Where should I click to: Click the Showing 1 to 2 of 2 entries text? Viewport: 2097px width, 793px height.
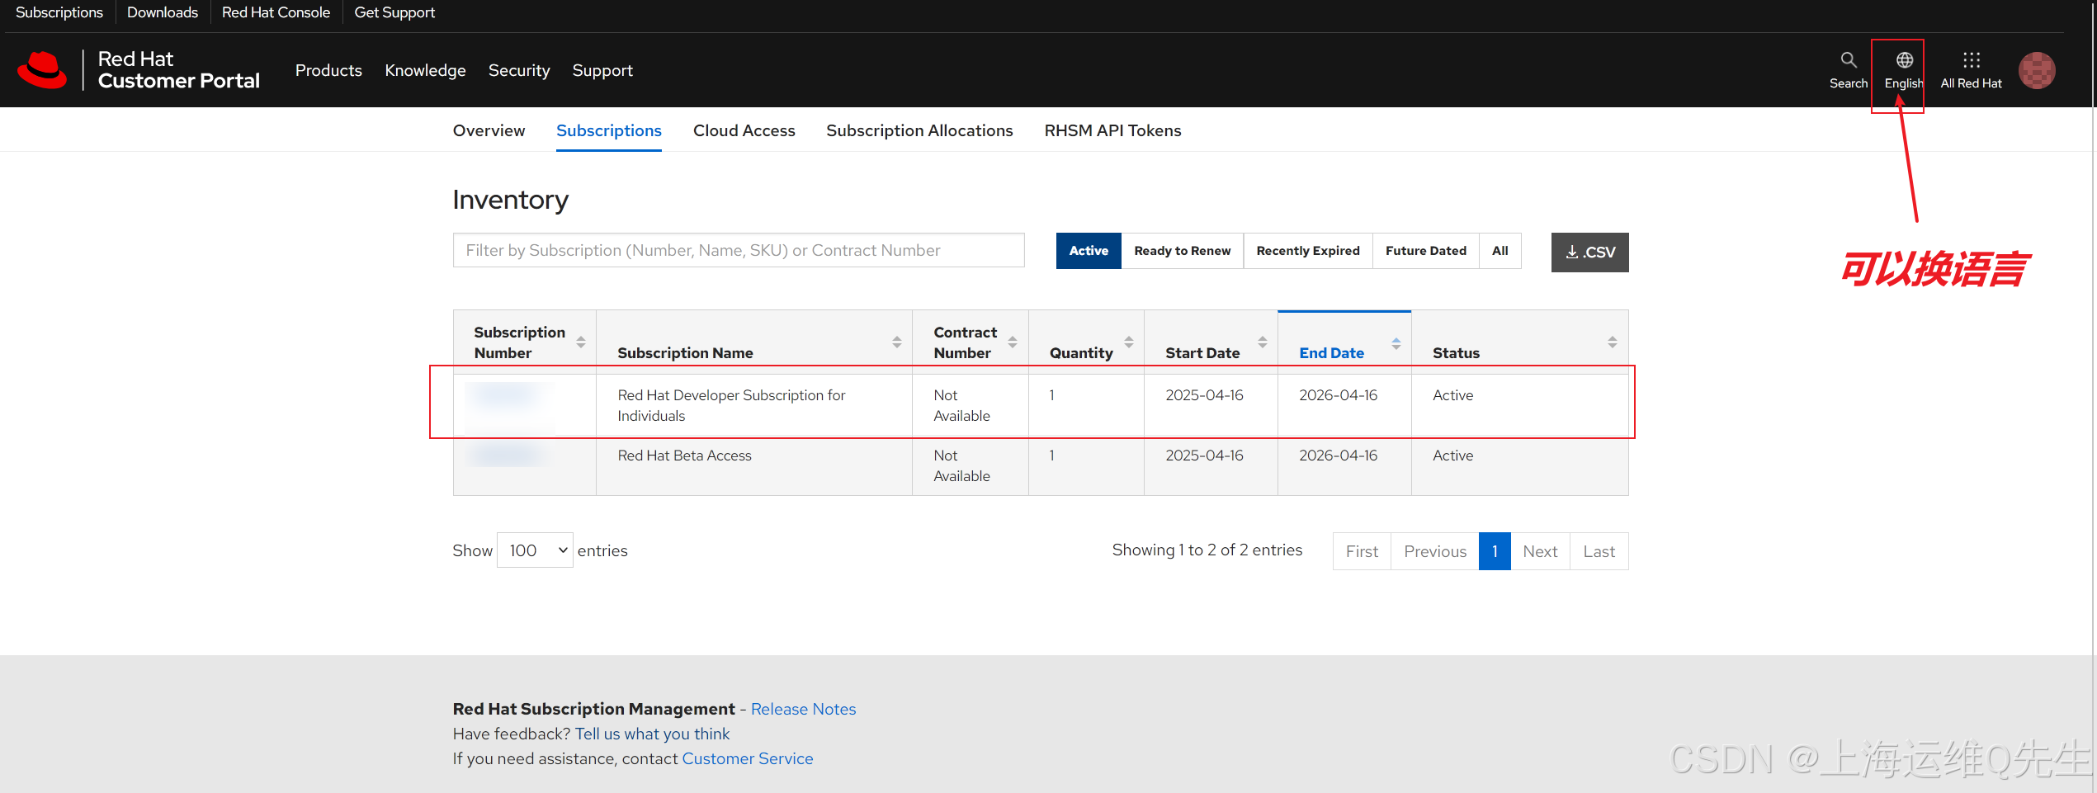(x=1207, y=550)
